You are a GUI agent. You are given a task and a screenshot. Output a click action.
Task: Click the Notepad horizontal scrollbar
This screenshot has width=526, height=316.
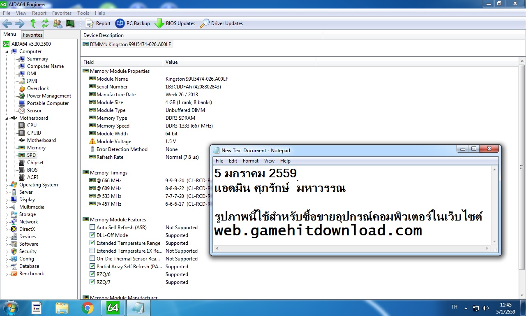coord(353,249)
